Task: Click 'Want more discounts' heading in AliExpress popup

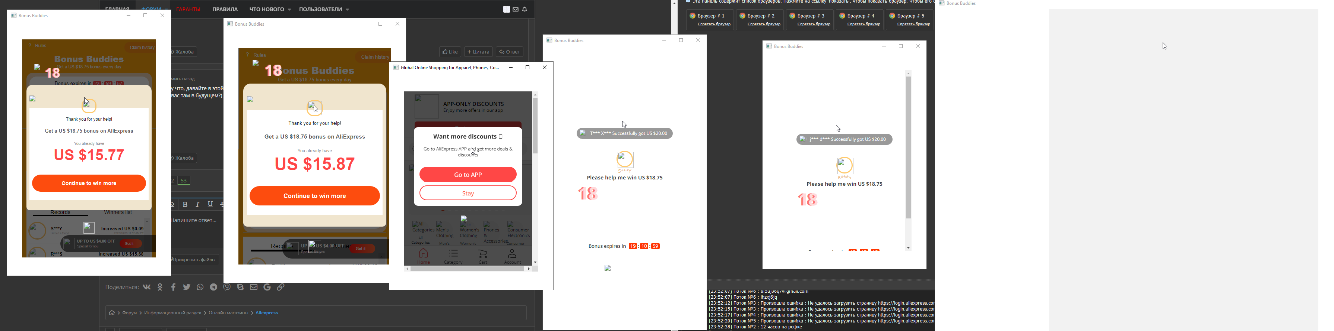Action: coord(468,137)
